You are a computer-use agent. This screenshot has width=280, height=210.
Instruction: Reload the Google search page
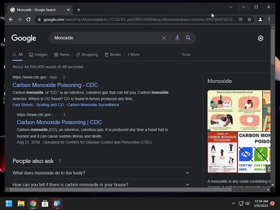click(x=28, y=19)
